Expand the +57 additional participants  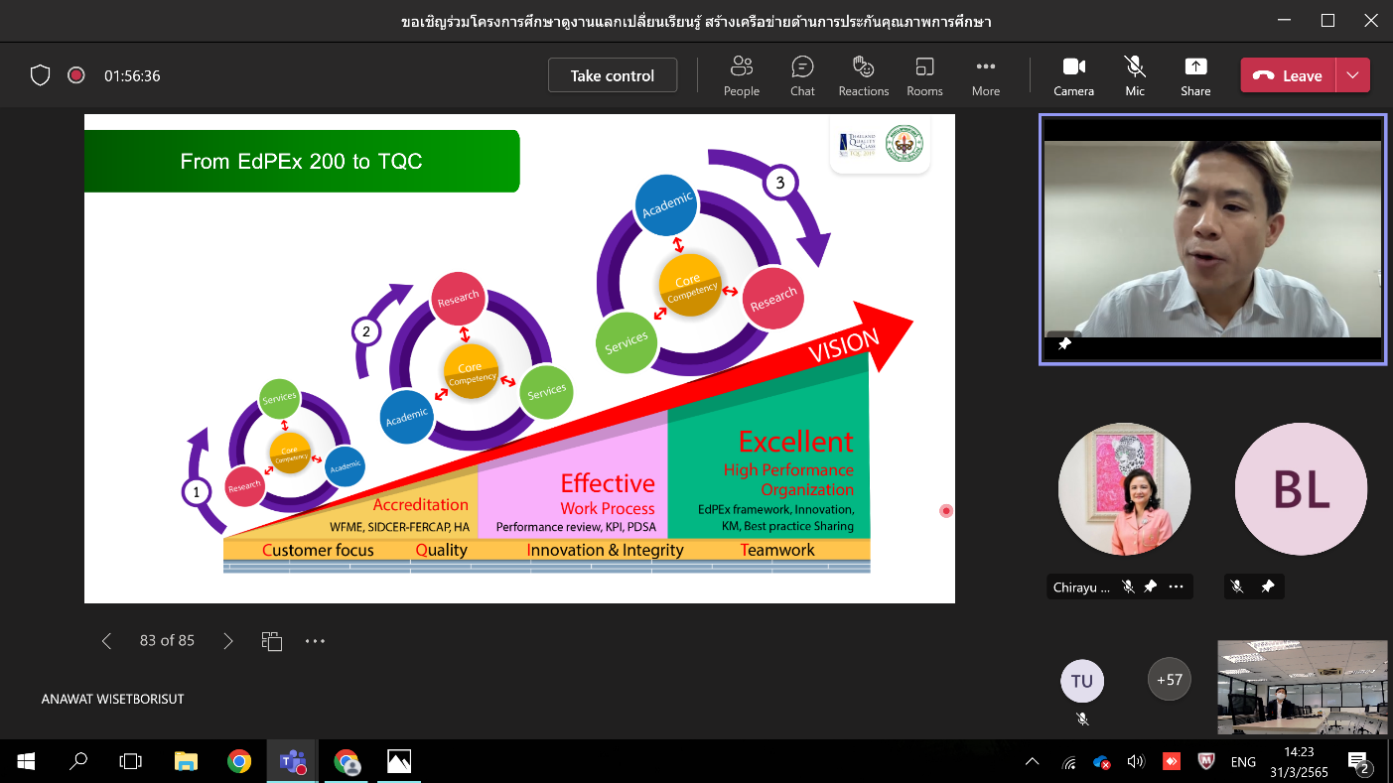tap(1170, 680)
